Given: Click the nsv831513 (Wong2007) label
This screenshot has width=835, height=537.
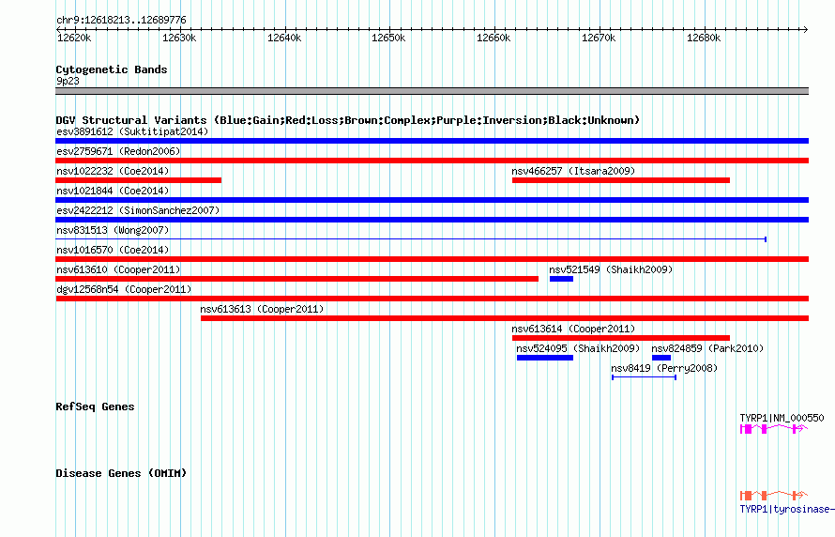Looking at the screenshot, I should tap(113, 230).
